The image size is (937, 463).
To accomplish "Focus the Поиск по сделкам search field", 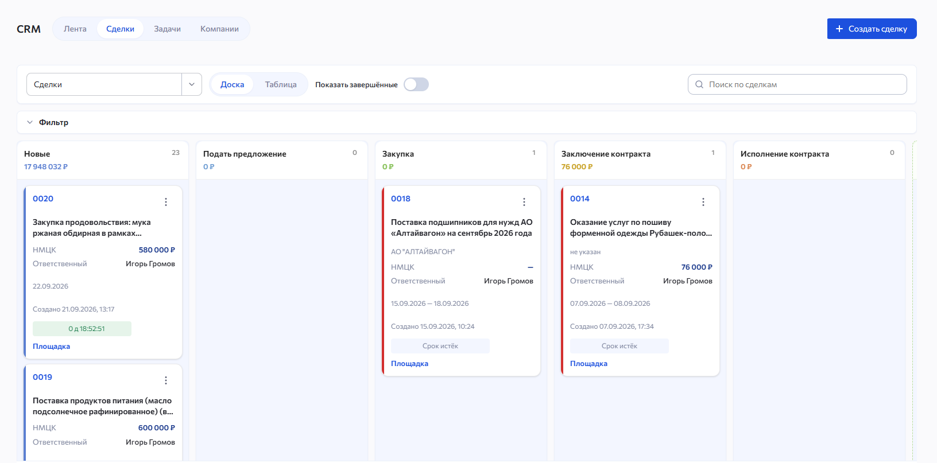I will [797, 84].
